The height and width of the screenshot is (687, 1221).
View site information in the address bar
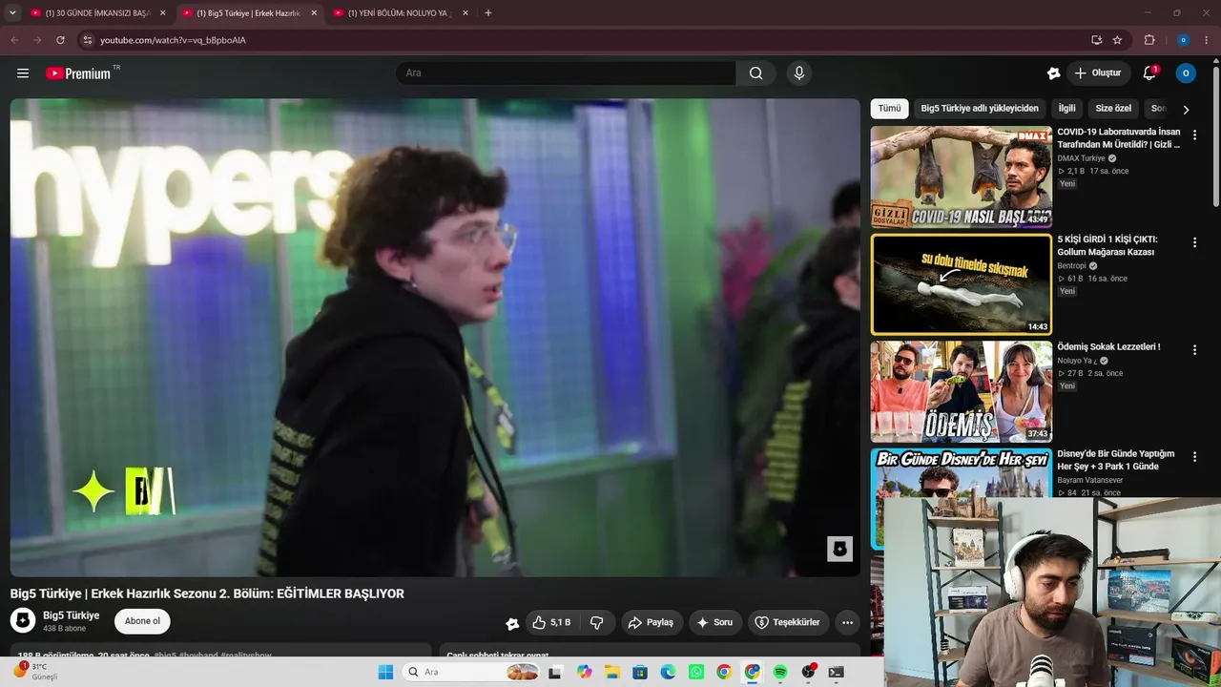(87, 40)
